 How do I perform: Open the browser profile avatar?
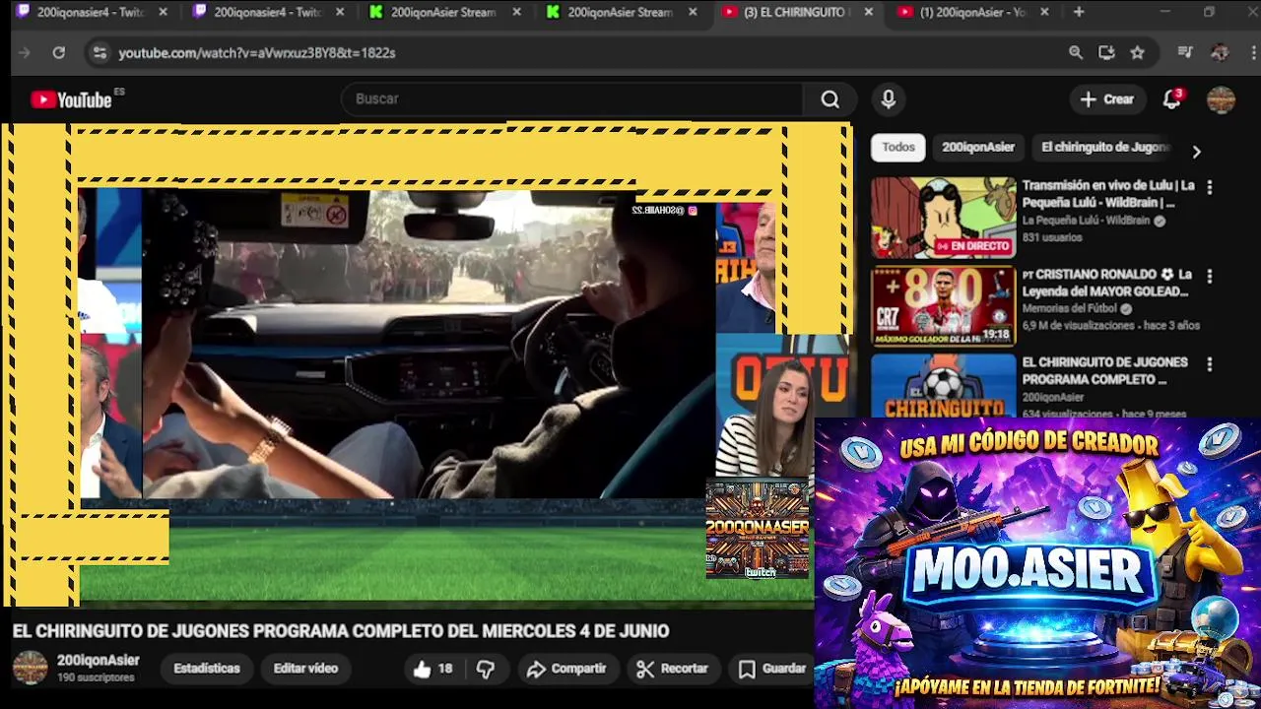point(1220,52)
